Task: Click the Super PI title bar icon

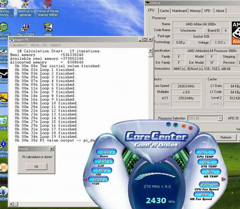Action: (12, 40)
